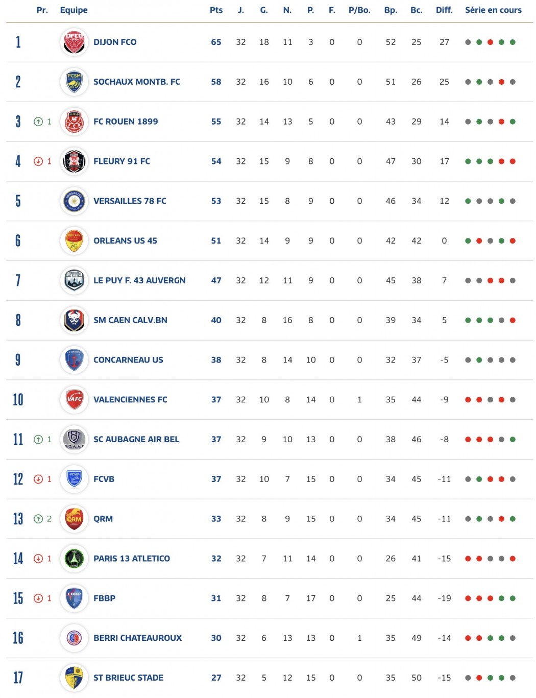Image resolution: width=536 pixels, height=698 pixels.
Task: Click the Diff. column header
Action: pos(444,10)
